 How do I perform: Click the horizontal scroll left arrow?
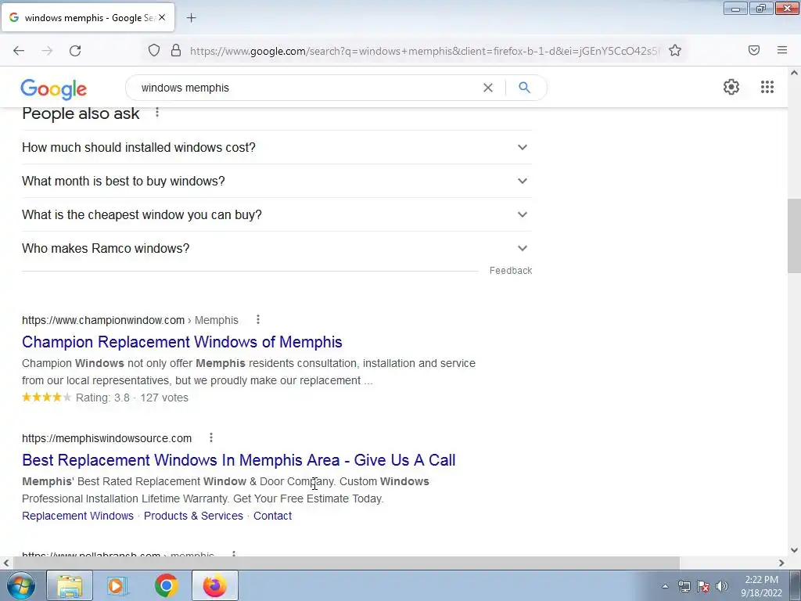[x=6, y=563]
